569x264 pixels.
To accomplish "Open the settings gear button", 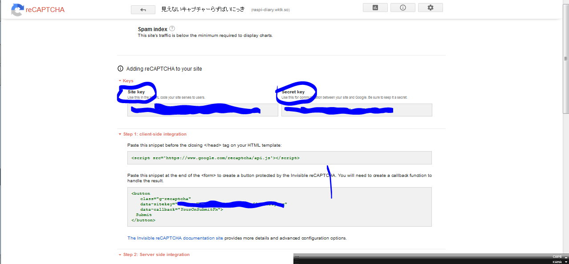I will tap(430, 8).
